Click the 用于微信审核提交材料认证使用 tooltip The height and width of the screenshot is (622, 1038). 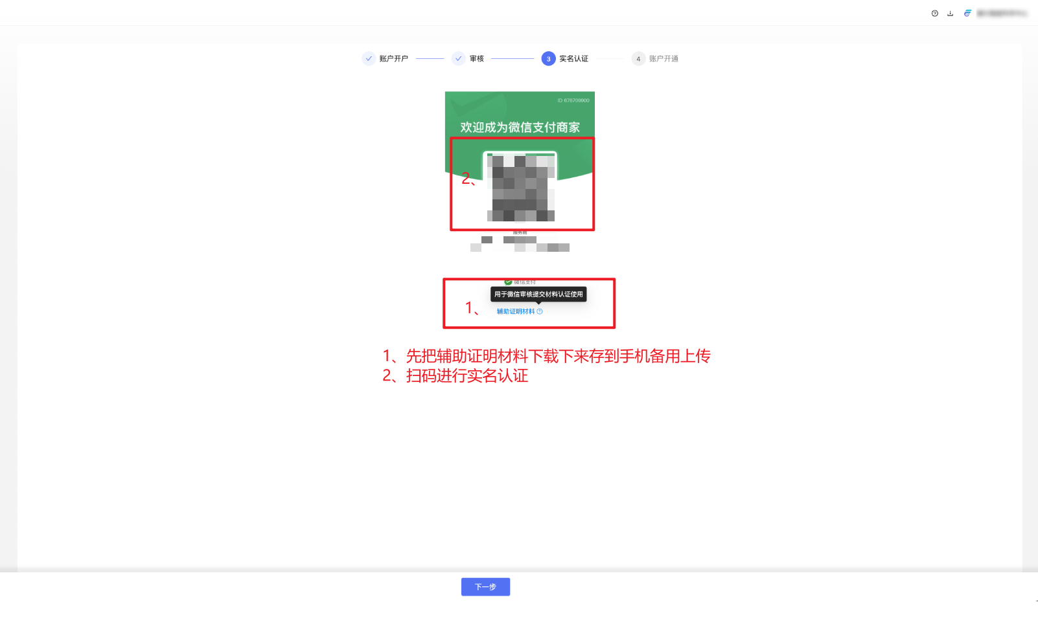tap(538, 294)
